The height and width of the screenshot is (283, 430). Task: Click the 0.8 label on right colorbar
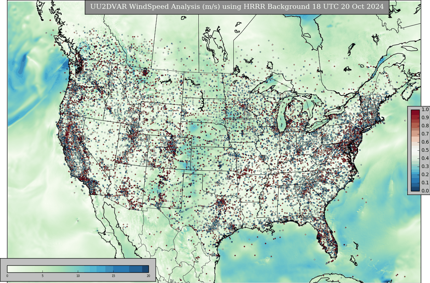(425, 126)
